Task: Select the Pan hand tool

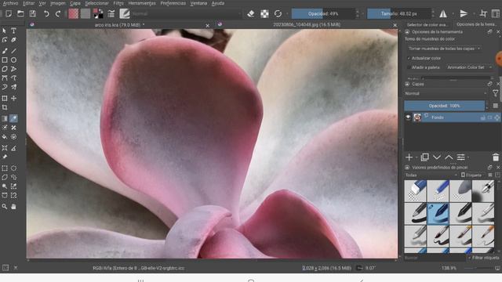Action: click(14, 207)
